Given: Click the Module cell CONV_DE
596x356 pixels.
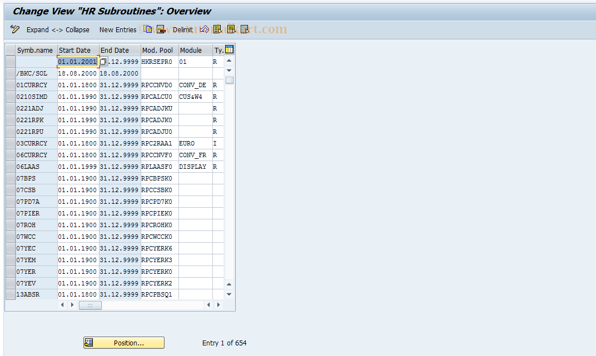Looking at the screenshot, I should point(195,85).
